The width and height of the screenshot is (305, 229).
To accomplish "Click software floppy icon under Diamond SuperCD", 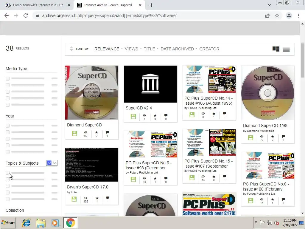I will [x=74, y=134].
